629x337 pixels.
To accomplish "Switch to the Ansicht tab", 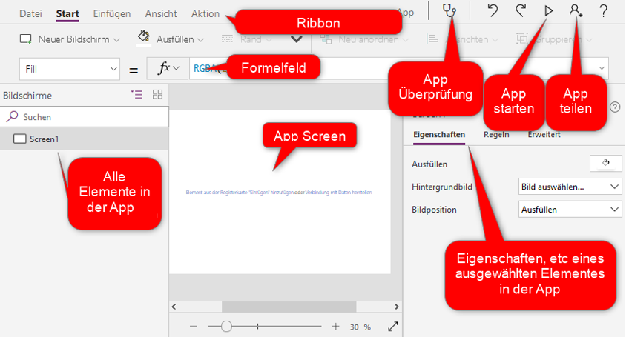I will [161, 13].
